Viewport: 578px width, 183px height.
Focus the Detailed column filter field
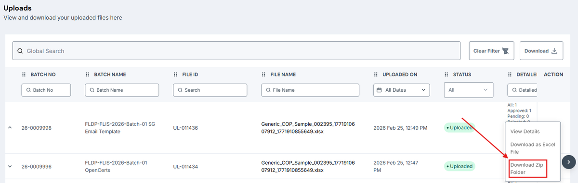click(x=522, y=90)
